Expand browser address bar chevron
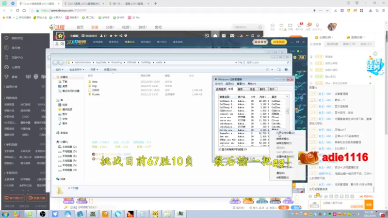Image resolution: width=388 pixels, height=218 pixels. pyautogui.click(x=327, y=11)
